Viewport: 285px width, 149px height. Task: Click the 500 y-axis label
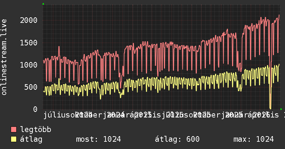click(31, 87)
